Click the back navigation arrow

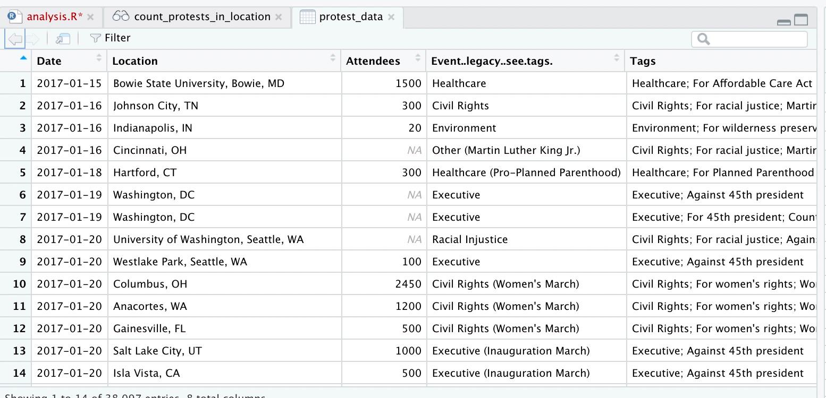coord(15,38)
